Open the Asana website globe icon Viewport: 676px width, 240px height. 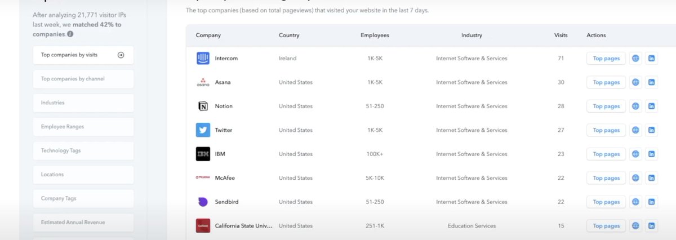[x=635, y=82]
